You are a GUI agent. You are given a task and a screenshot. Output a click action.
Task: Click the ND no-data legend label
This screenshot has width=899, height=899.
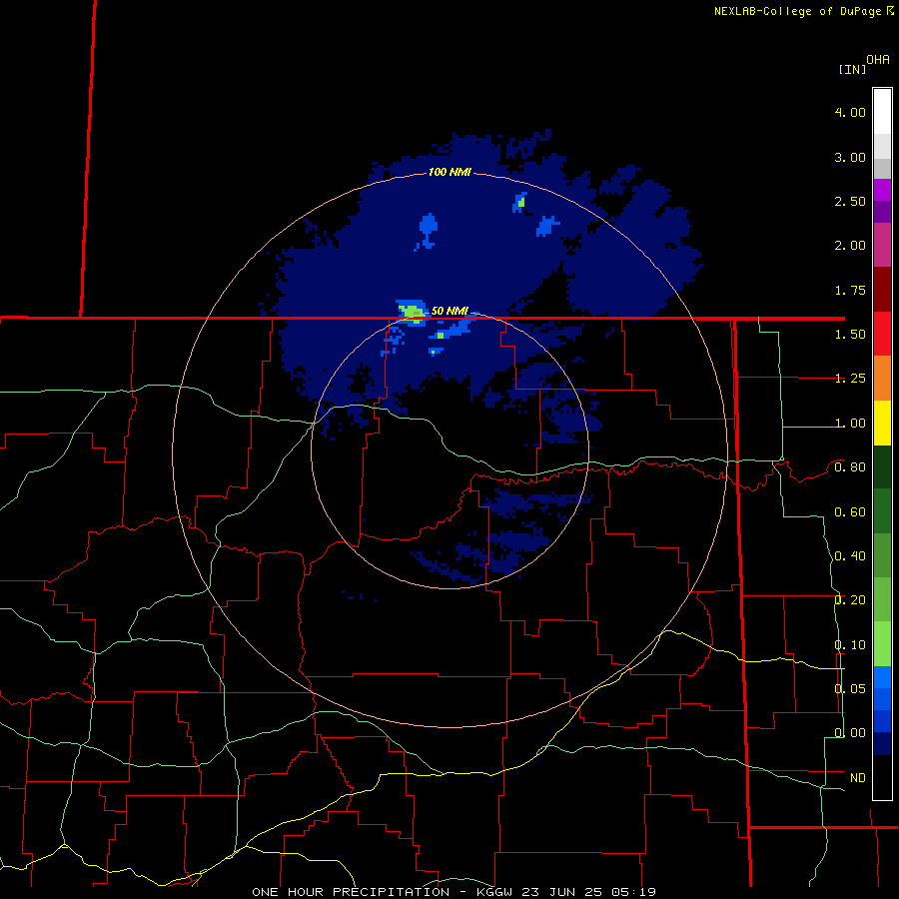pos(858,778)
